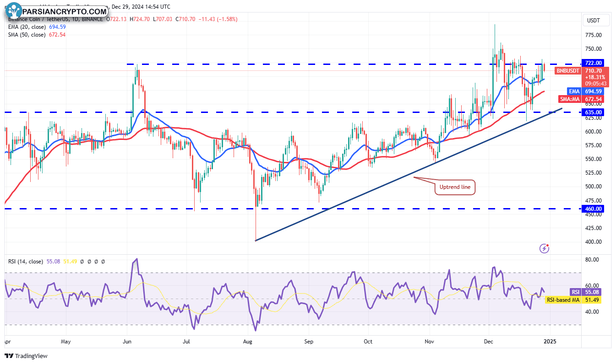Click the RSI-based MA 51.49 axis label
The width and height of the screenshot is (616, 364).
click(x=573, y=300)
